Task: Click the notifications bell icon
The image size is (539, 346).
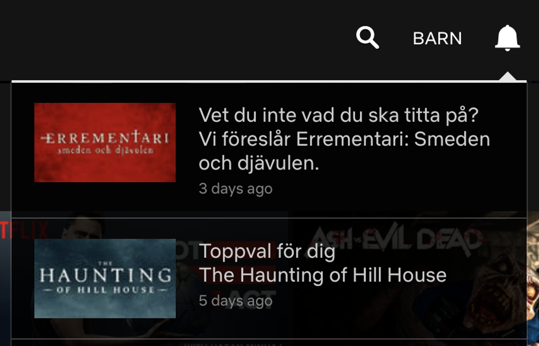Action: pyautogui.click(x=507, y=38)
